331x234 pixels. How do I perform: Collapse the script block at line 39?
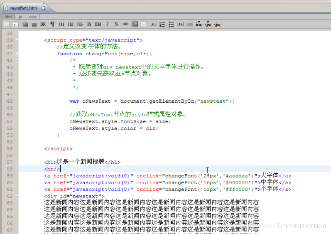point(17,40)
